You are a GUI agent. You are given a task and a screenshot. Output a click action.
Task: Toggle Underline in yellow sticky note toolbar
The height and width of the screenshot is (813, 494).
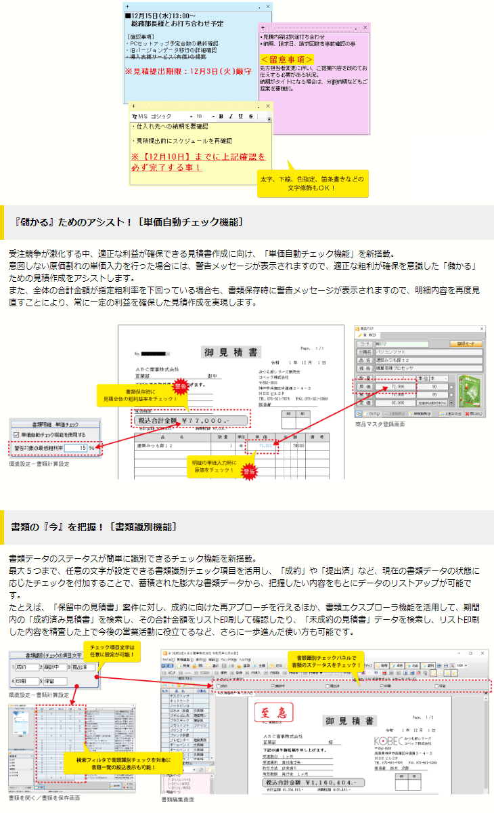click(x=240, y=117)
